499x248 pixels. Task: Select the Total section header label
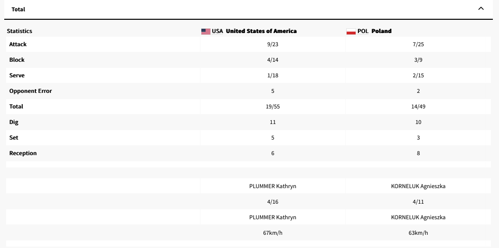tap(18, 9)
